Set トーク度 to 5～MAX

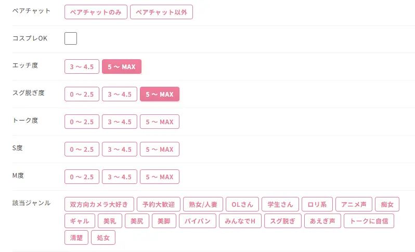(x=160, y=122)
